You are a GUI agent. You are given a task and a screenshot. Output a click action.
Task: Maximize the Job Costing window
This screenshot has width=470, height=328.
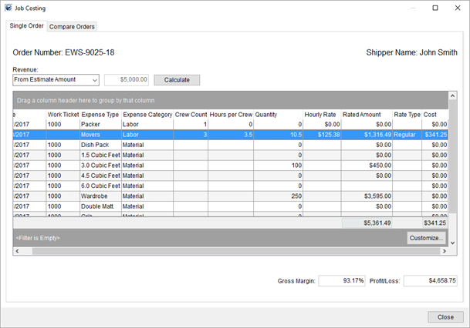click(x=434, y=8)
